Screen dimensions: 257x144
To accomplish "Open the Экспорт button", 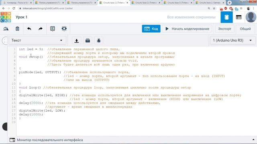I will (224, 29).
